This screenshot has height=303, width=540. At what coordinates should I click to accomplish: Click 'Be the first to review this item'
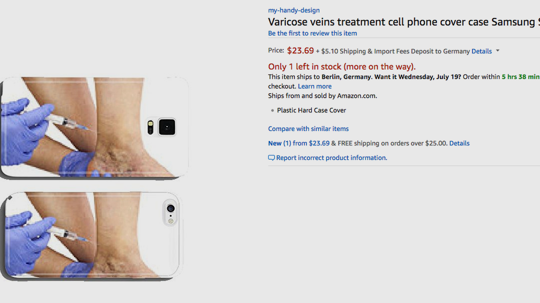(312, 33)
